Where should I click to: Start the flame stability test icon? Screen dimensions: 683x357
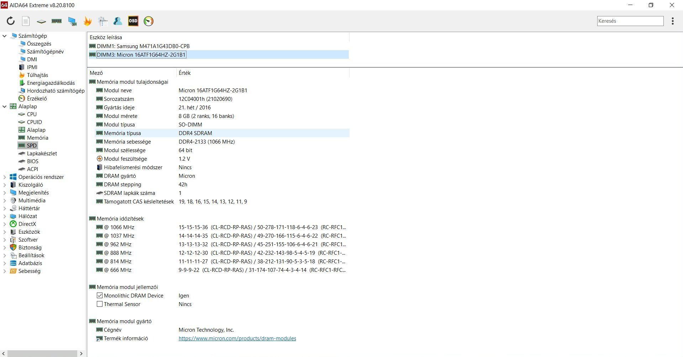click(x=88, y=21)
